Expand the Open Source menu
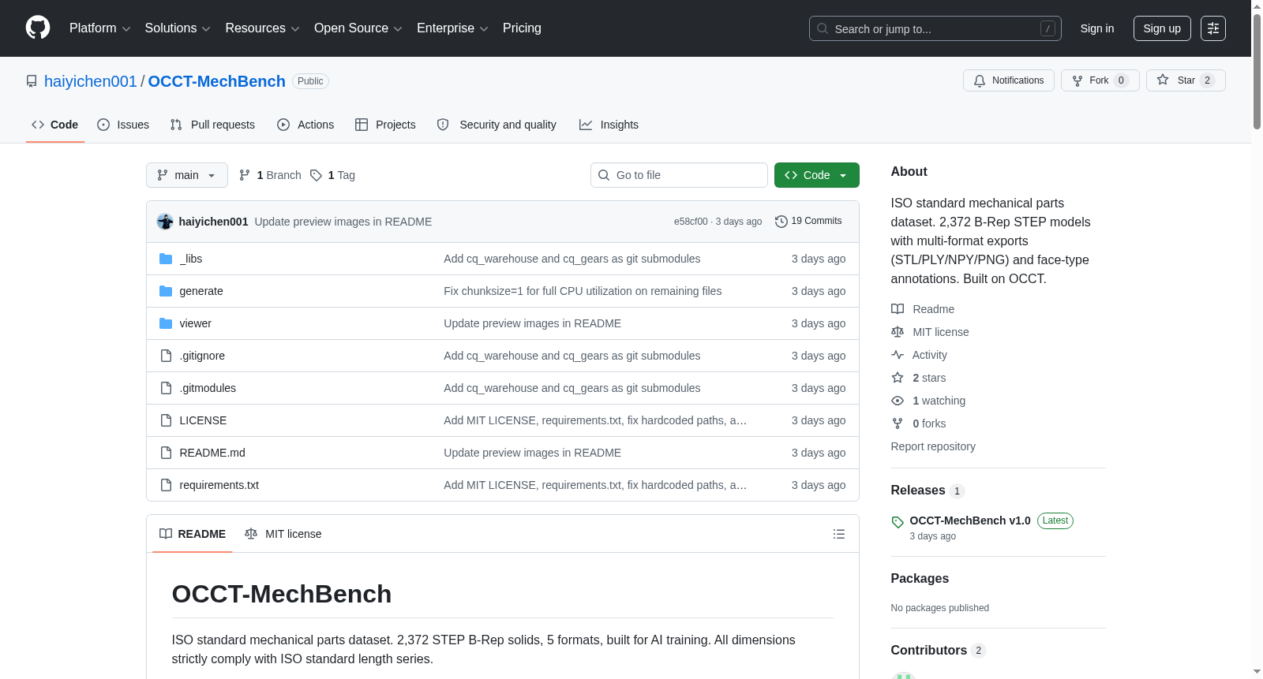The width and height of the screenshot is (1263, 679). (358, 28)
